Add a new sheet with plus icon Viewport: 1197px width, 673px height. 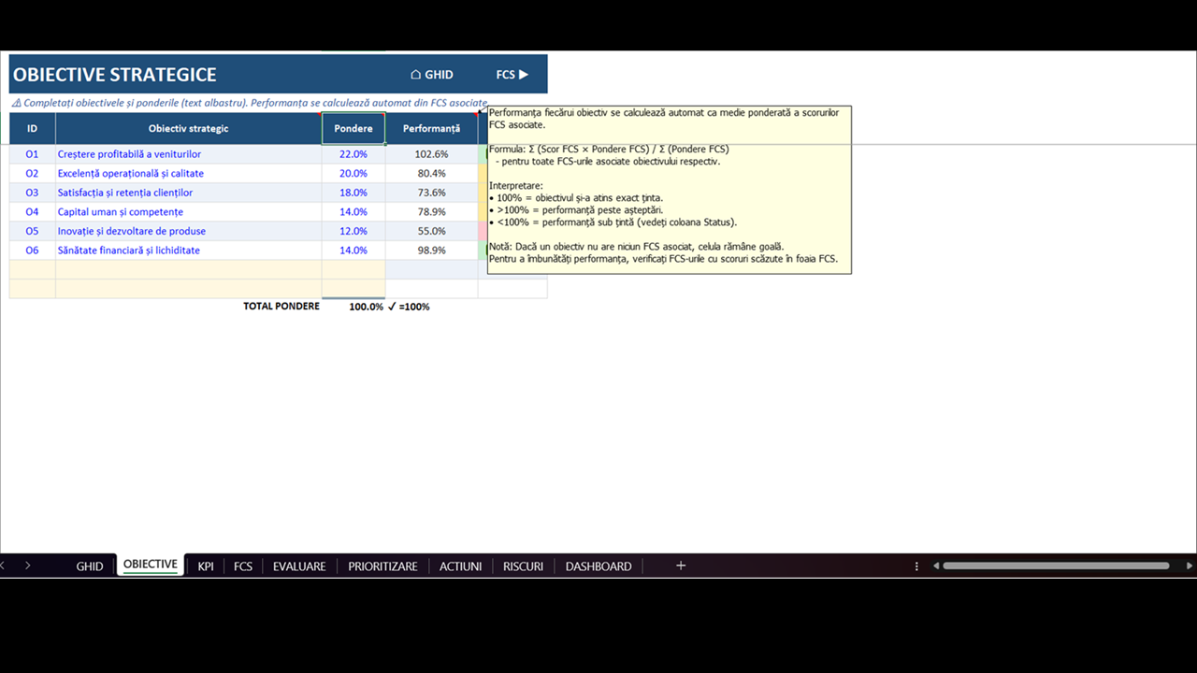(681, 566)
